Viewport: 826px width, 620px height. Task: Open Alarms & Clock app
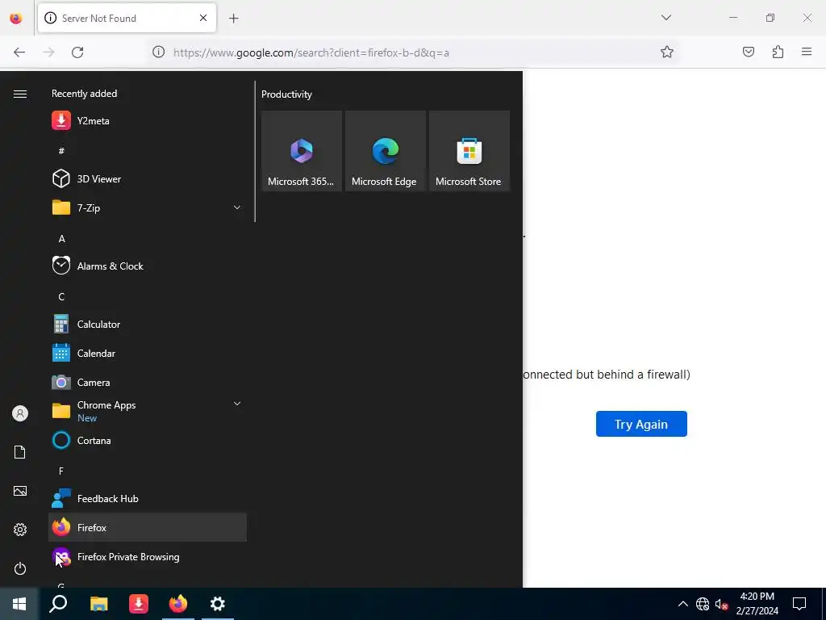[x=147, y=266]
